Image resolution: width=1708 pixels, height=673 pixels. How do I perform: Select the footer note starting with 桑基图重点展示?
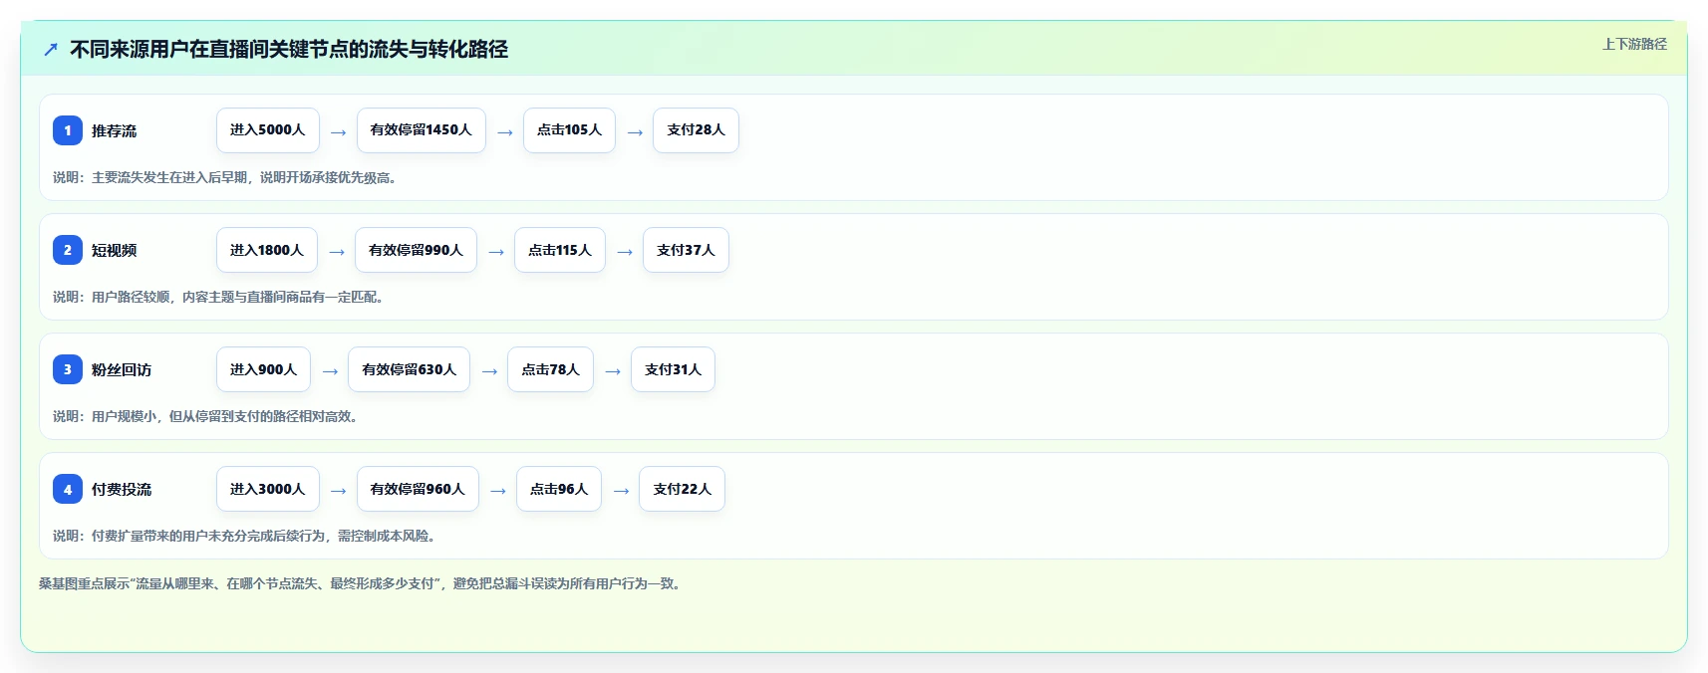pos(363,583)
